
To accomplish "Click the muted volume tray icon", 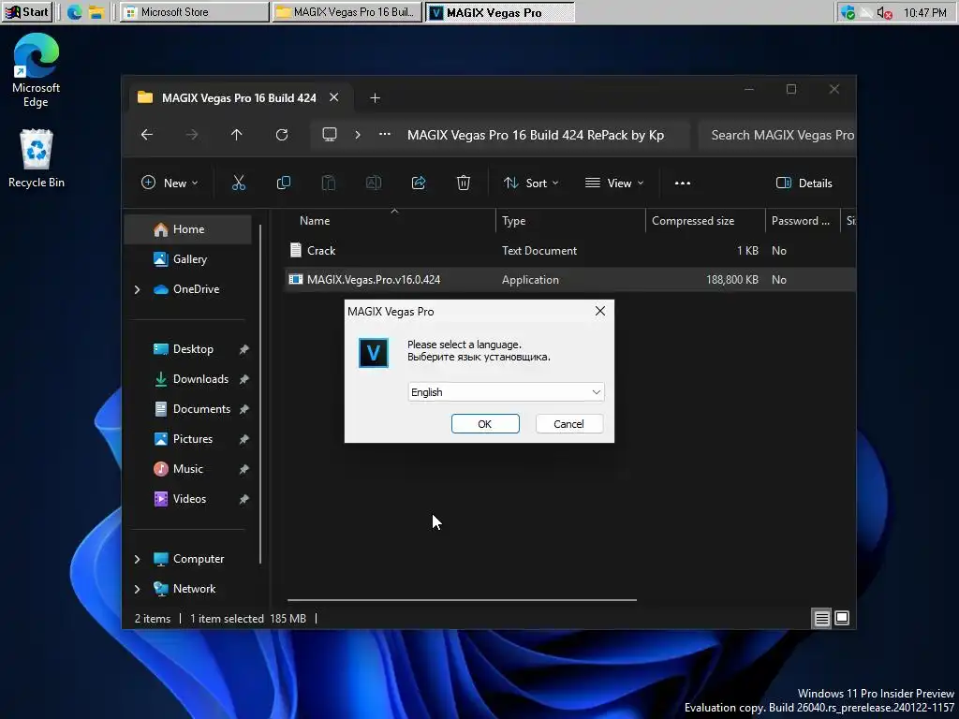I will coord(883,12).
